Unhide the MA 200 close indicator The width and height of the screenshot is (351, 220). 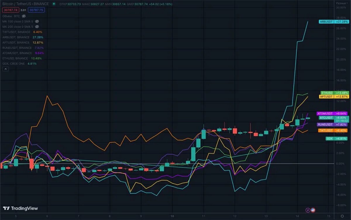(37, 27)
